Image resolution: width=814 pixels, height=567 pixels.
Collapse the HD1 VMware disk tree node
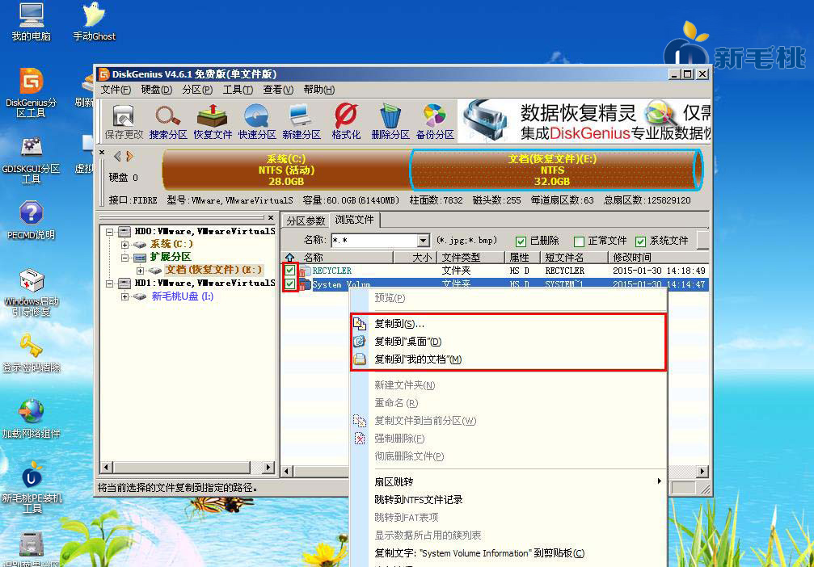point(110,283)
